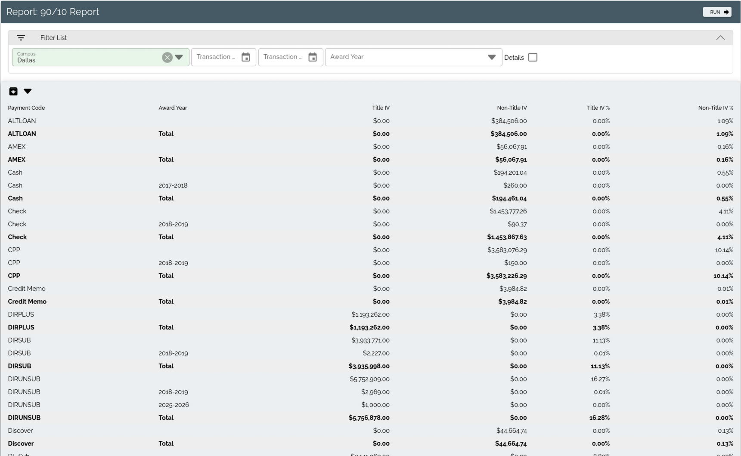
Task: Clear the Dallas campus filter
Action: (x=167, y=57)
